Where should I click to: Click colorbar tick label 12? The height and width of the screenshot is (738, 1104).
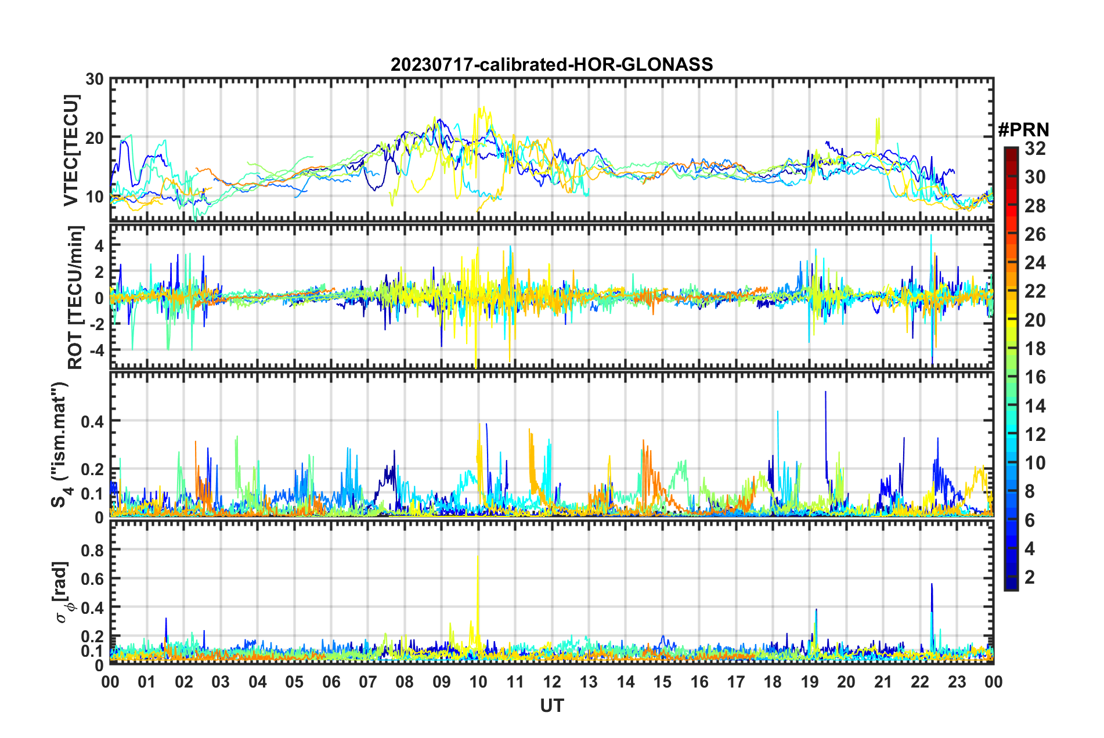click(x=1035, y=435)
